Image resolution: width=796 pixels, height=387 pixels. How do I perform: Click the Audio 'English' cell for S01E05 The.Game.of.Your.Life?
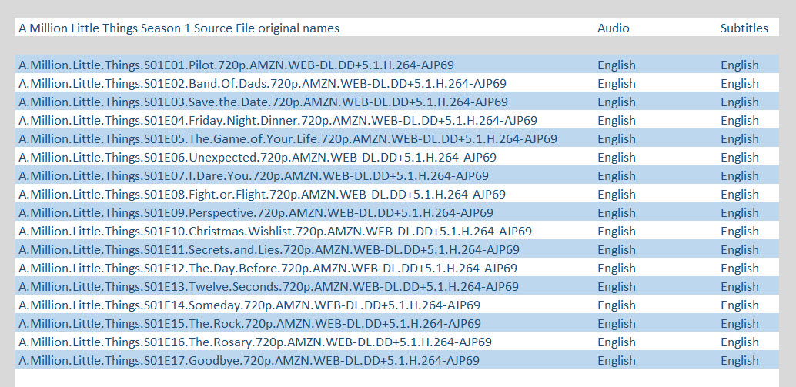[x=617, y=139]
